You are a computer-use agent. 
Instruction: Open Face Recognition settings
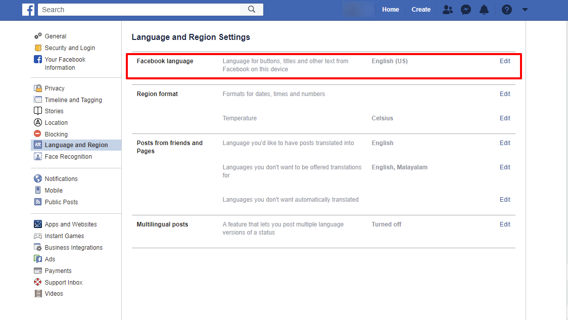pos(68,157)
